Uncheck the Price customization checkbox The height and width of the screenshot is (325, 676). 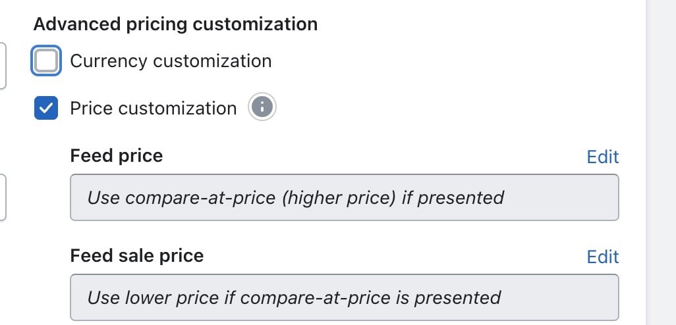tap(45, 108)
